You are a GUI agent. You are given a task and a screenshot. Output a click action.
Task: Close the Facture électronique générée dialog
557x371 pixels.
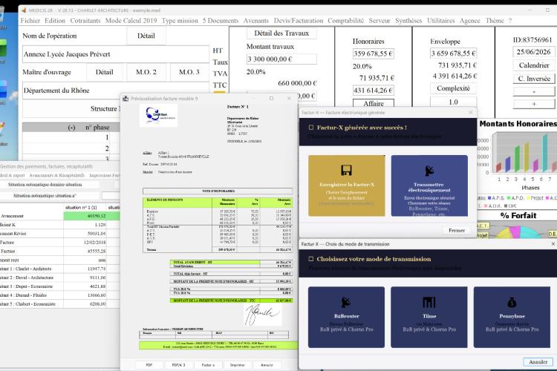point(471,112)
